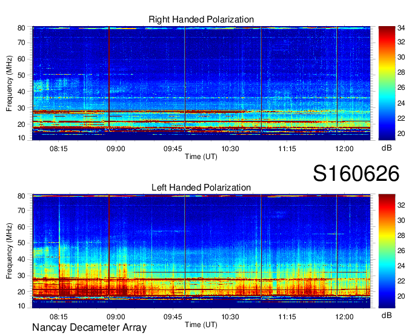Click the 70 MHz tick on Right Handed plot
Viewport: 412px width, 335px height.
click(21, 42)
